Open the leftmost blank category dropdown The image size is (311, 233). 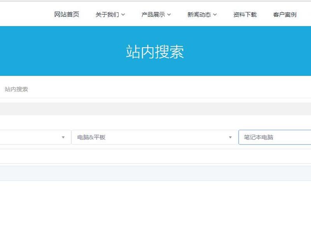click(x=35, y=137)
